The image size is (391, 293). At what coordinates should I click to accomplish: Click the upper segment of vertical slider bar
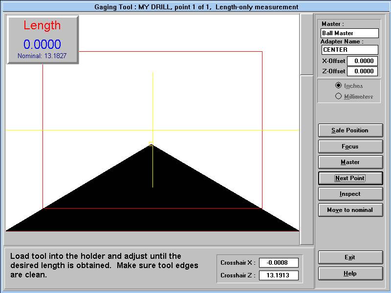(306, 44)
